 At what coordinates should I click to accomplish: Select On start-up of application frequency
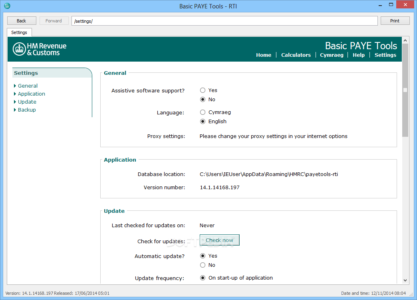point(203,278)
